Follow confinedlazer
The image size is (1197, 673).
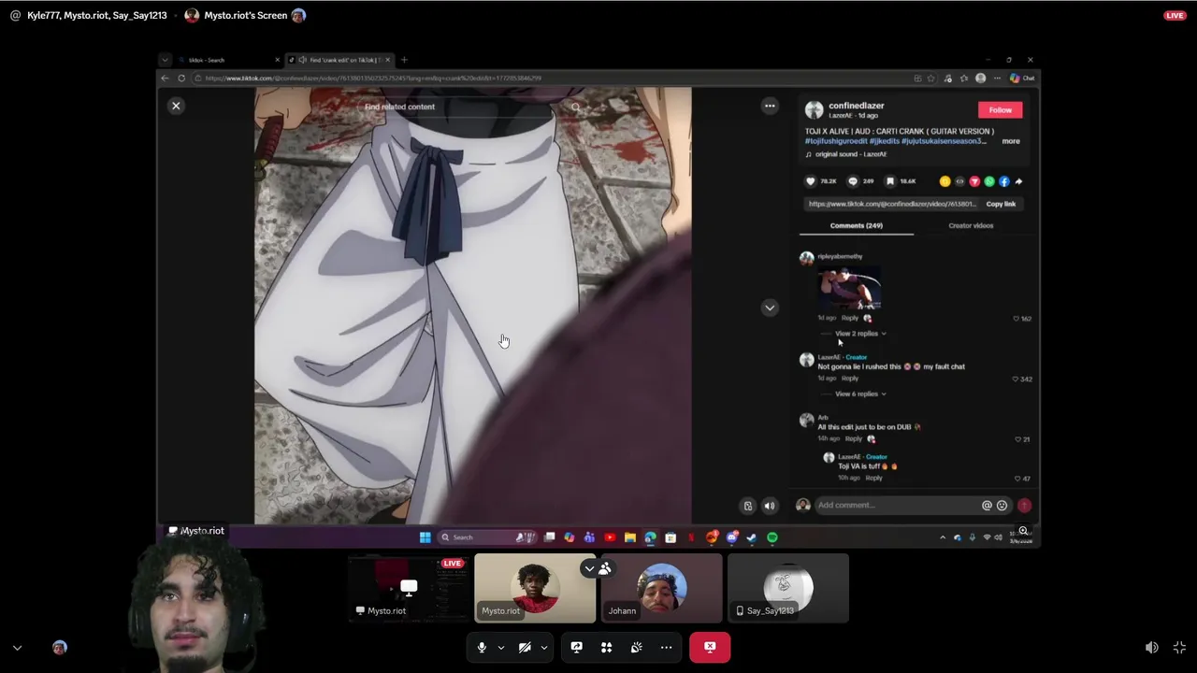1000,110
